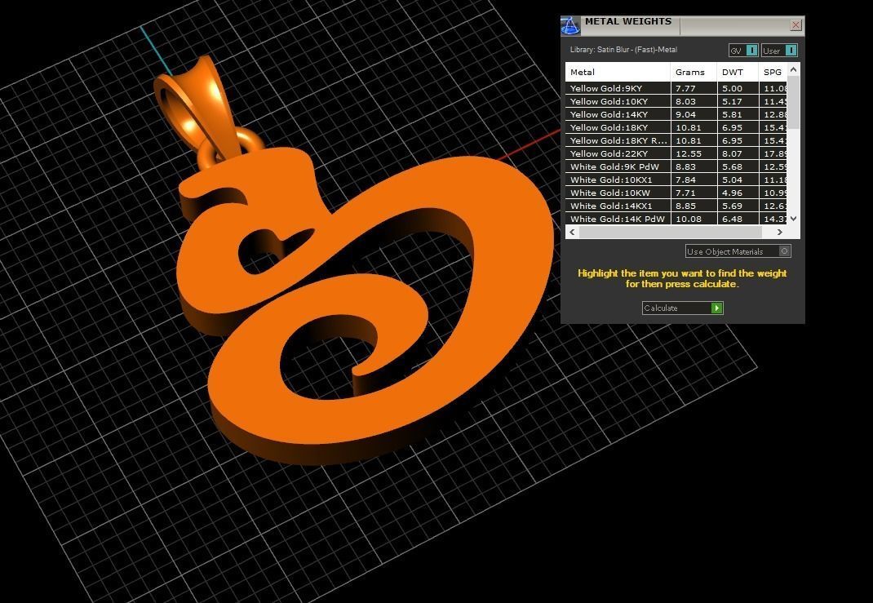The image size is (873, 603).
Task: Click the horizontal scrollbar thumb
Action: 671,233
